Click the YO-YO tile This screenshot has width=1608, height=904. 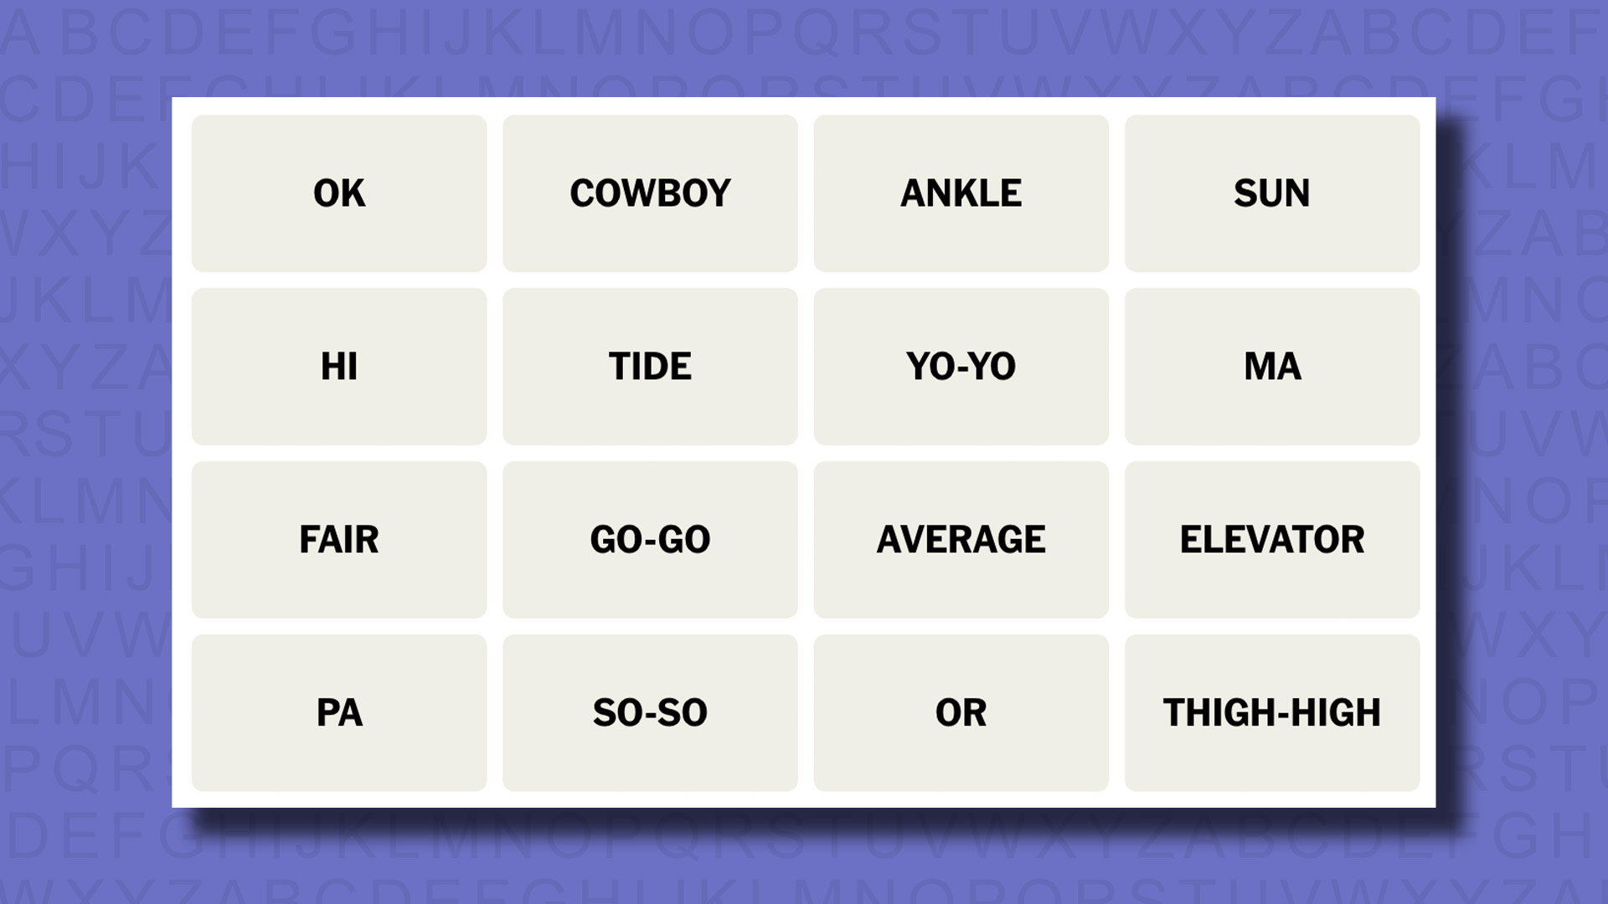point(960,365)
